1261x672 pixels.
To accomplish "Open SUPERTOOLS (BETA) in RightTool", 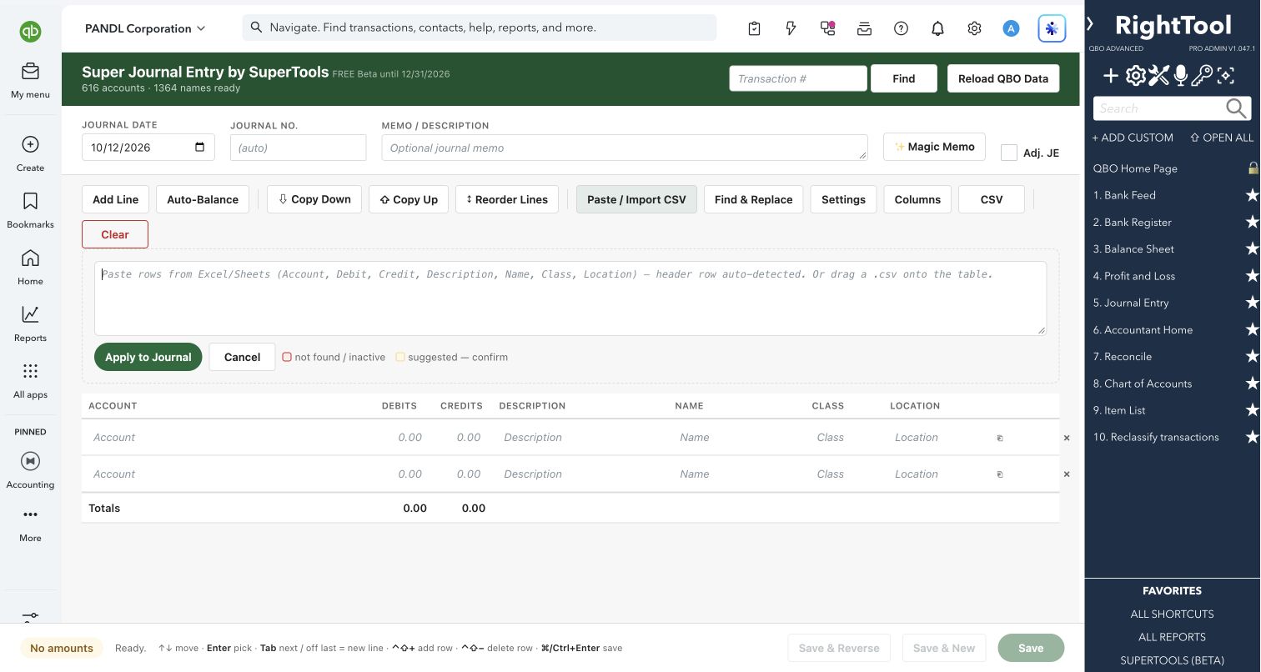I will [x=1172, y=660].
